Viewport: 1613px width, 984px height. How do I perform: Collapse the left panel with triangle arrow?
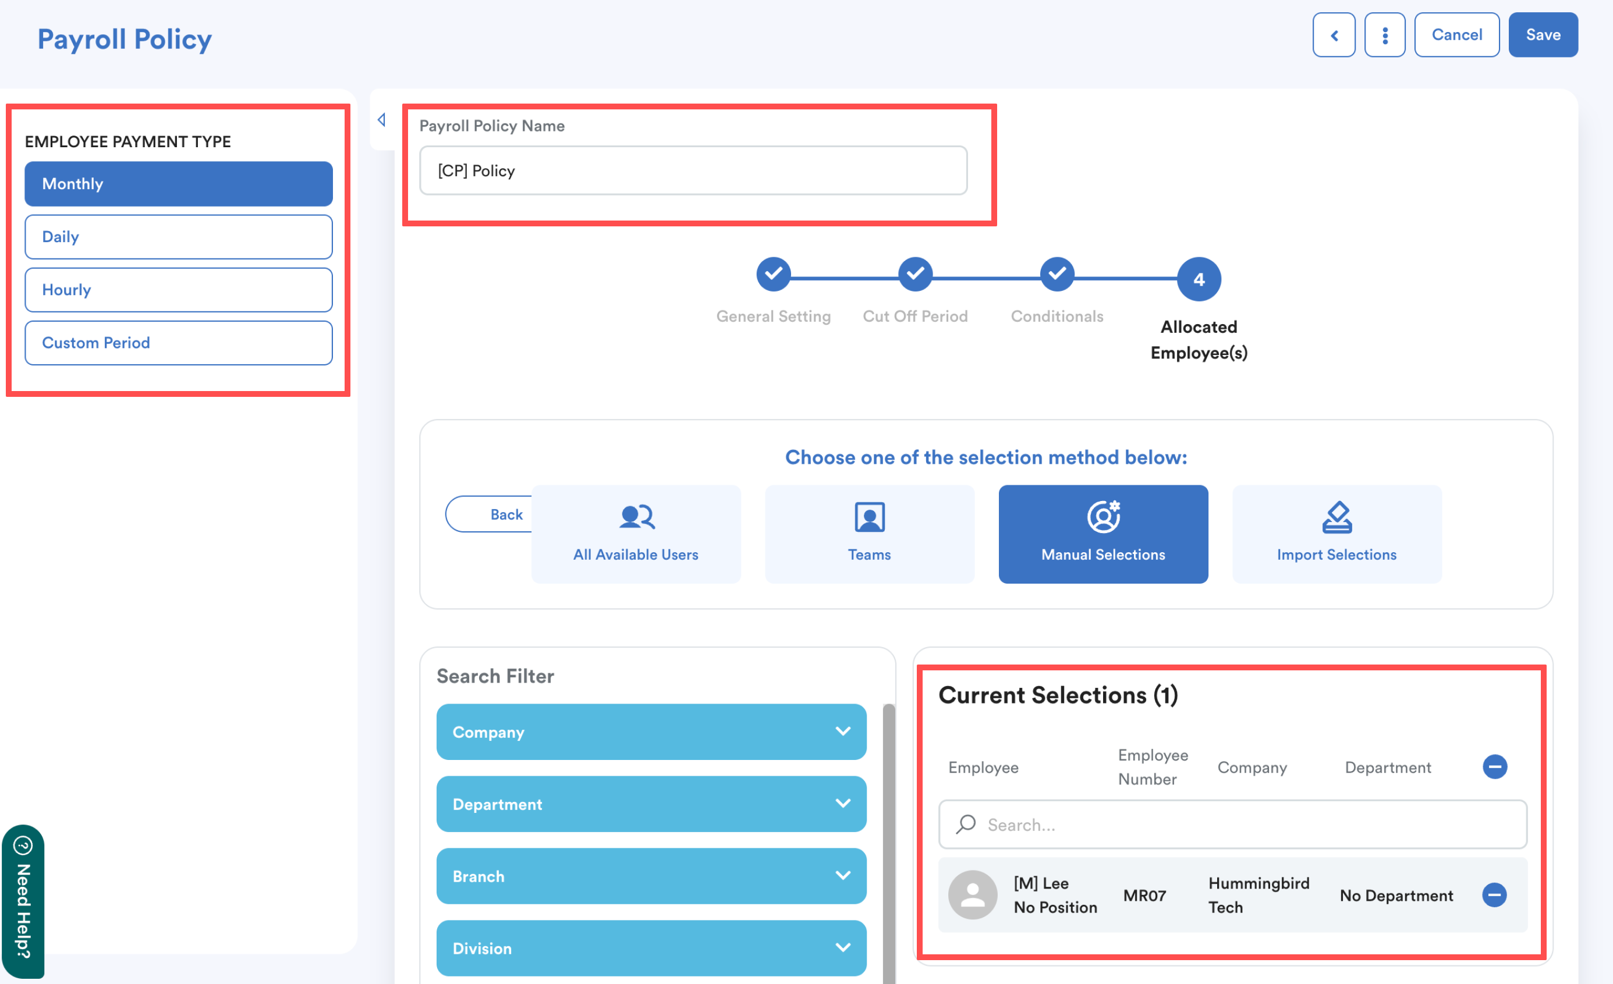coord(382,120)
